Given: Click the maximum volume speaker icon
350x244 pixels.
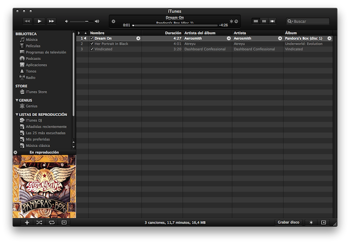Looking at the screenshot, I should (97, 21).
